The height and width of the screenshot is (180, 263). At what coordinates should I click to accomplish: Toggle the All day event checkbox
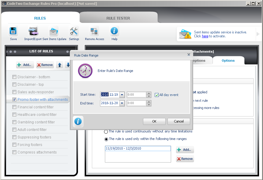pos(157,95)
